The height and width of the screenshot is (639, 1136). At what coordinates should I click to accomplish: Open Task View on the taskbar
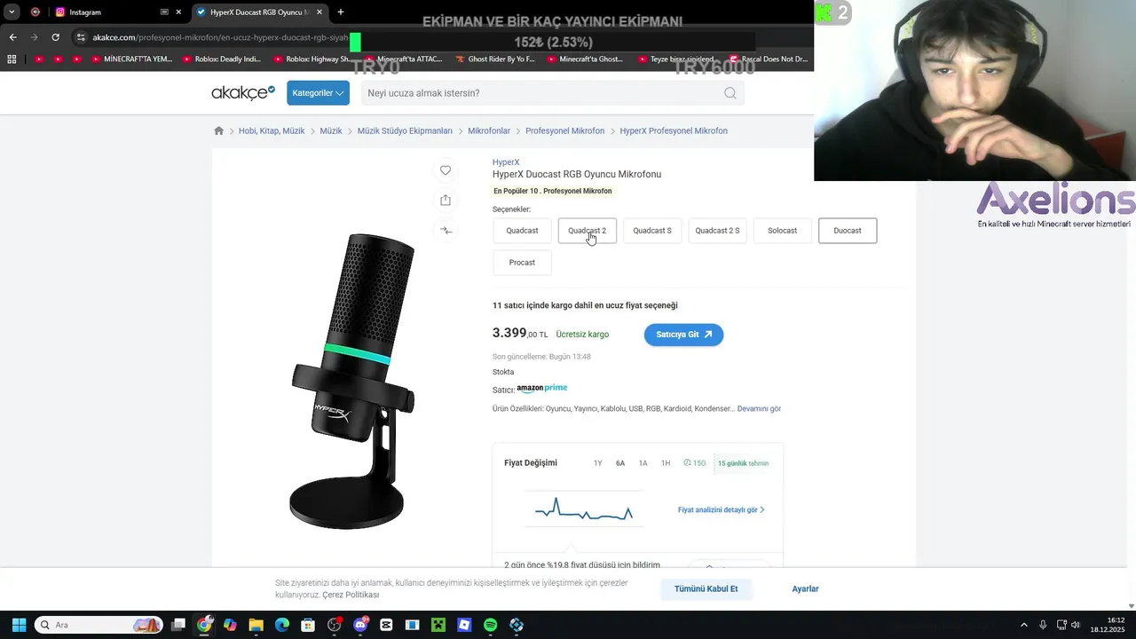178,625
